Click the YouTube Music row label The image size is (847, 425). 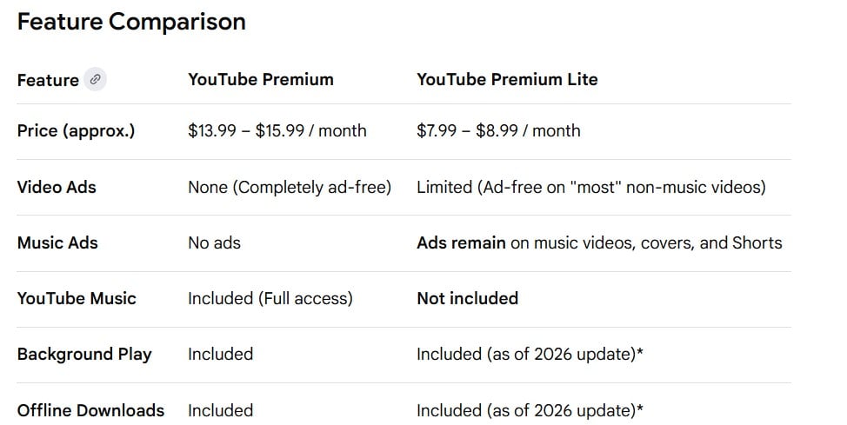coord(77,298)
